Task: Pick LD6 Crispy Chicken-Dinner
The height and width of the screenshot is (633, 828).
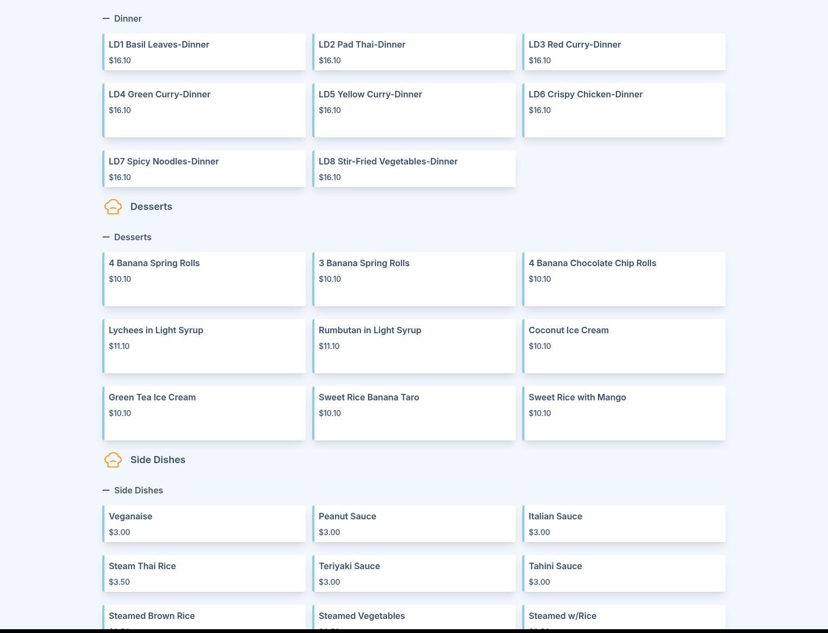Action: point(624,110)
